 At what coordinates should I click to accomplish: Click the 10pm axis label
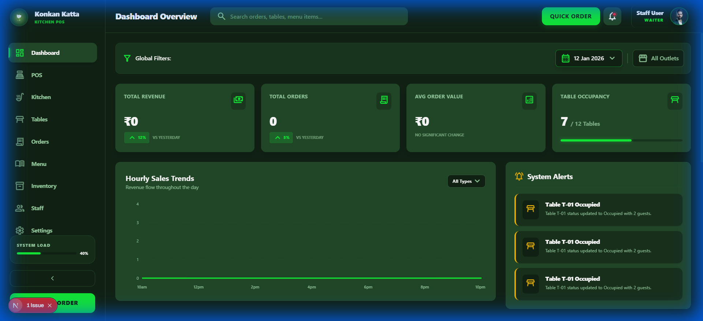click(x=480, y=287)
